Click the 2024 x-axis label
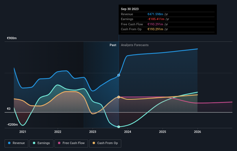Image resolution: width=237 pixels, height=151 pixels. click(x=128, y=132)
